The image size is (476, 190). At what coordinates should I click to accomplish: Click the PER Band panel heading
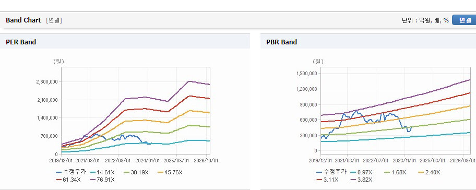click(21, 42)
